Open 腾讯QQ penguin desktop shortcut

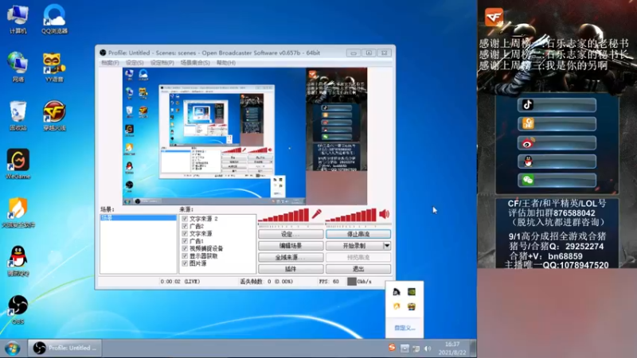coord(18,261)
